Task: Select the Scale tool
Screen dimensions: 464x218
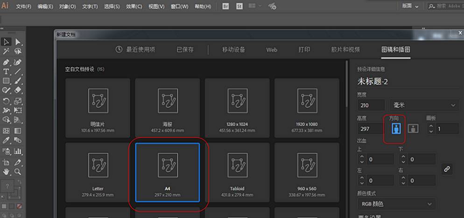Action: [x=18, y=101]
